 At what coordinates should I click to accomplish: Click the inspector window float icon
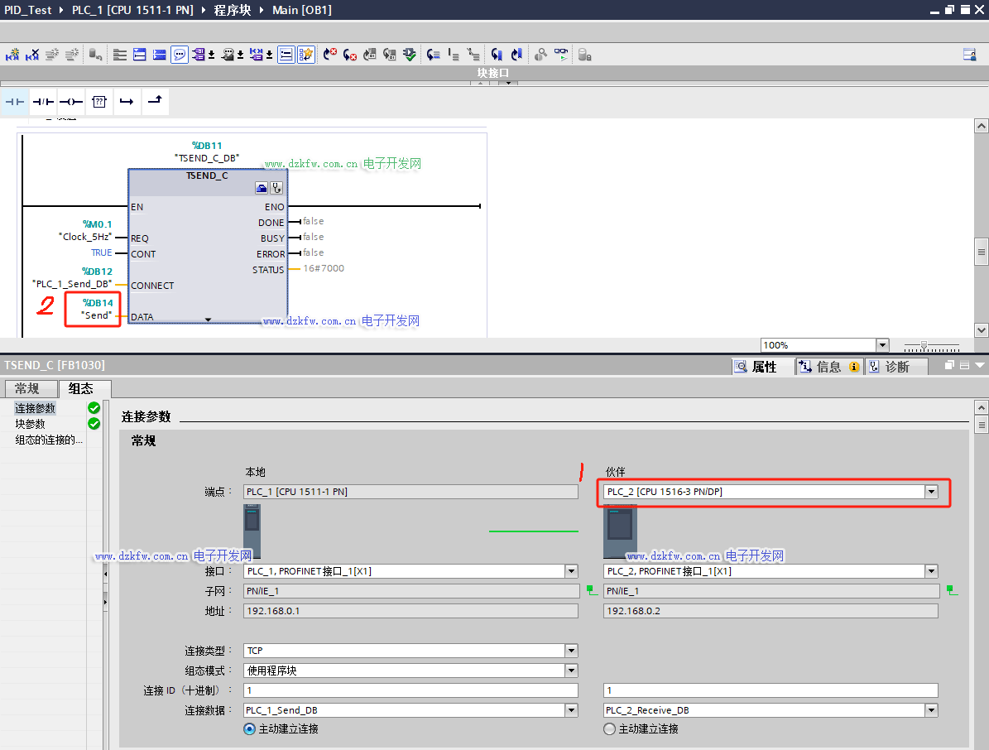click(949, 365)
